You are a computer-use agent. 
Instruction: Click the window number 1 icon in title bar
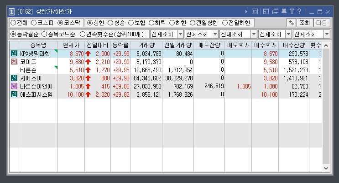tap(12, 11)
